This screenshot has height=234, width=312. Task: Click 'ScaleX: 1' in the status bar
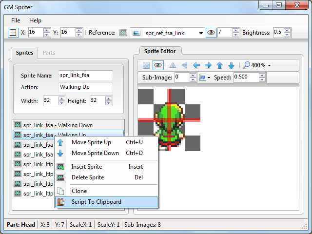pos(80,225)
